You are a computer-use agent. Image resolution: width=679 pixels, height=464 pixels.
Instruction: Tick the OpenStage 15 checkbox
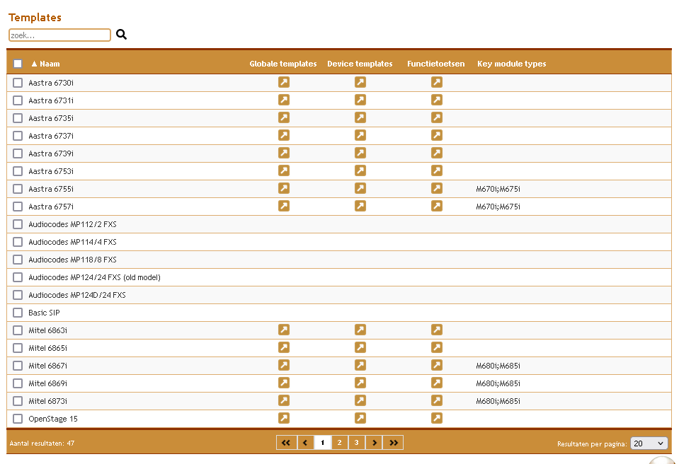[18, 419]
